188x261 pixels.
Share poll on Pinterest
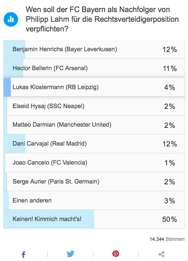[x=116, y=254]
